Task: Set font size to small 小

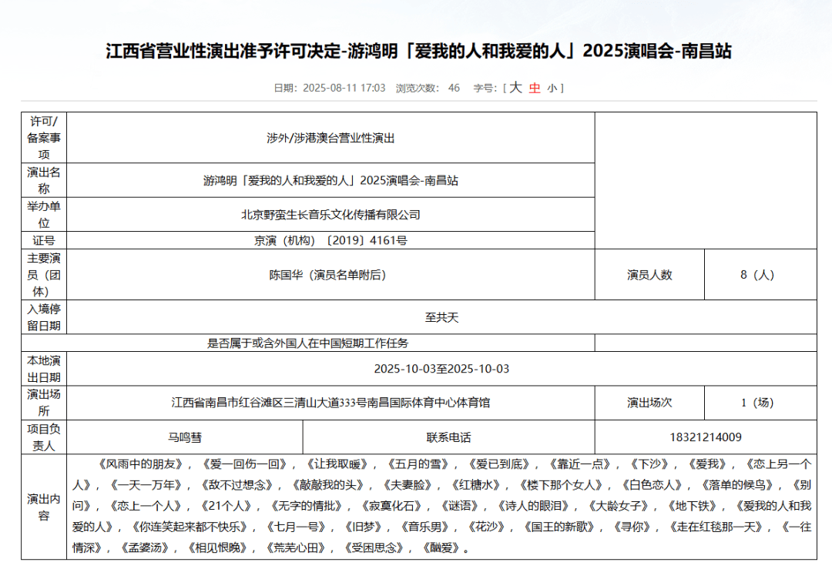Action: click(552, 89)
